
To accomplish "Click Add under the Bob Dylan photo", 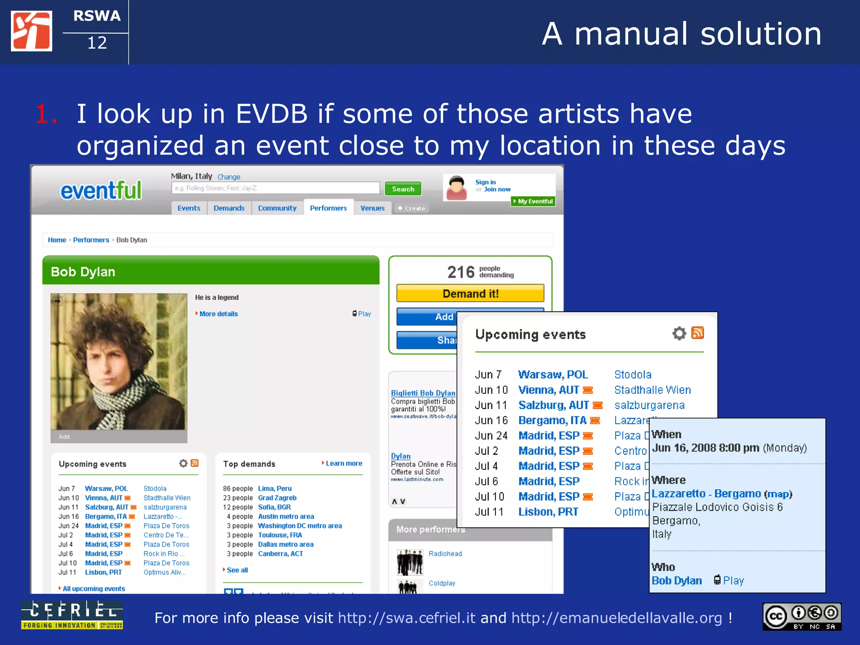I will point(64,437).
